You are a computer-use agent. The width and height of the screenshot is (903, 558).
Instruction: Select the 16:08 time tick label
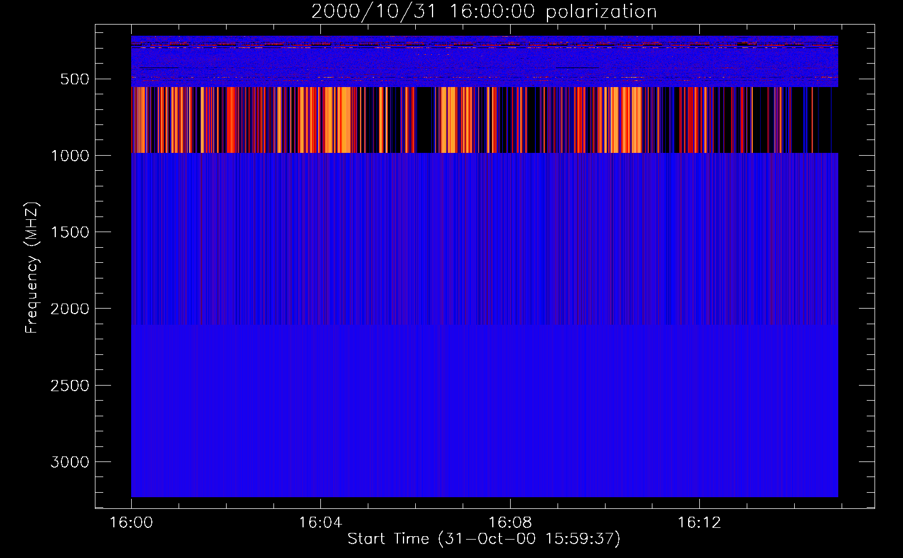tap(510, 523)
